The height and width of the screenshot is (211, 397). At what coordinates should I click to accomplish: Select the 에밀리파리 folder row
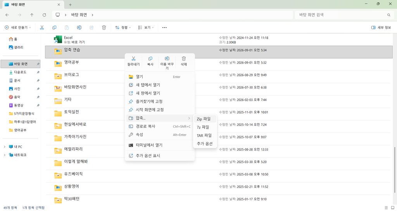pyautogui.click(x=219, y=151)
